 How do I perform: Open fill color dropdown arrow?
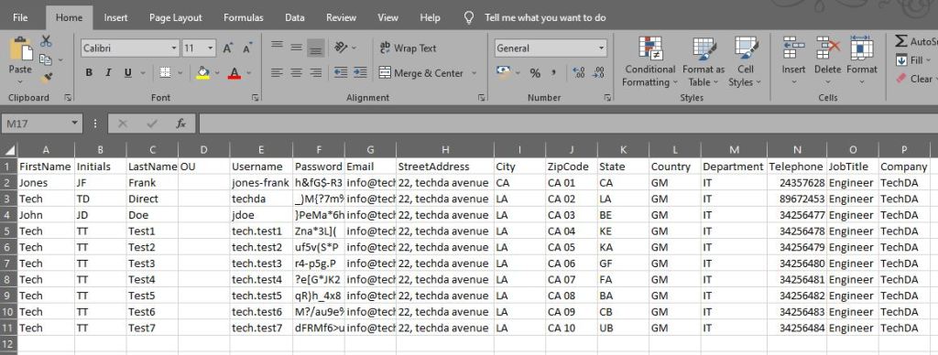coord(216,73)
